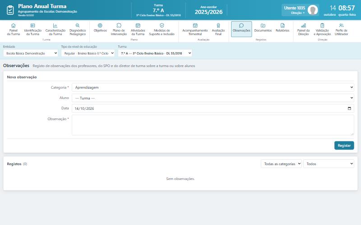Viewport: 361px width, 225px height.
Task: Open Perfis de Utilizador
Action: coord(342,29)
